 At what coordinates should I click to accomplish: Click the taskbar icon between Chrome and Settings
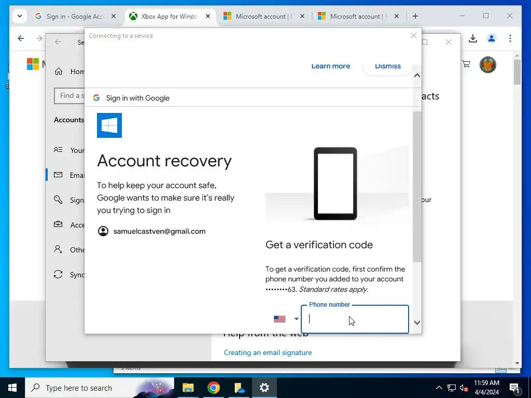point(239,388)
